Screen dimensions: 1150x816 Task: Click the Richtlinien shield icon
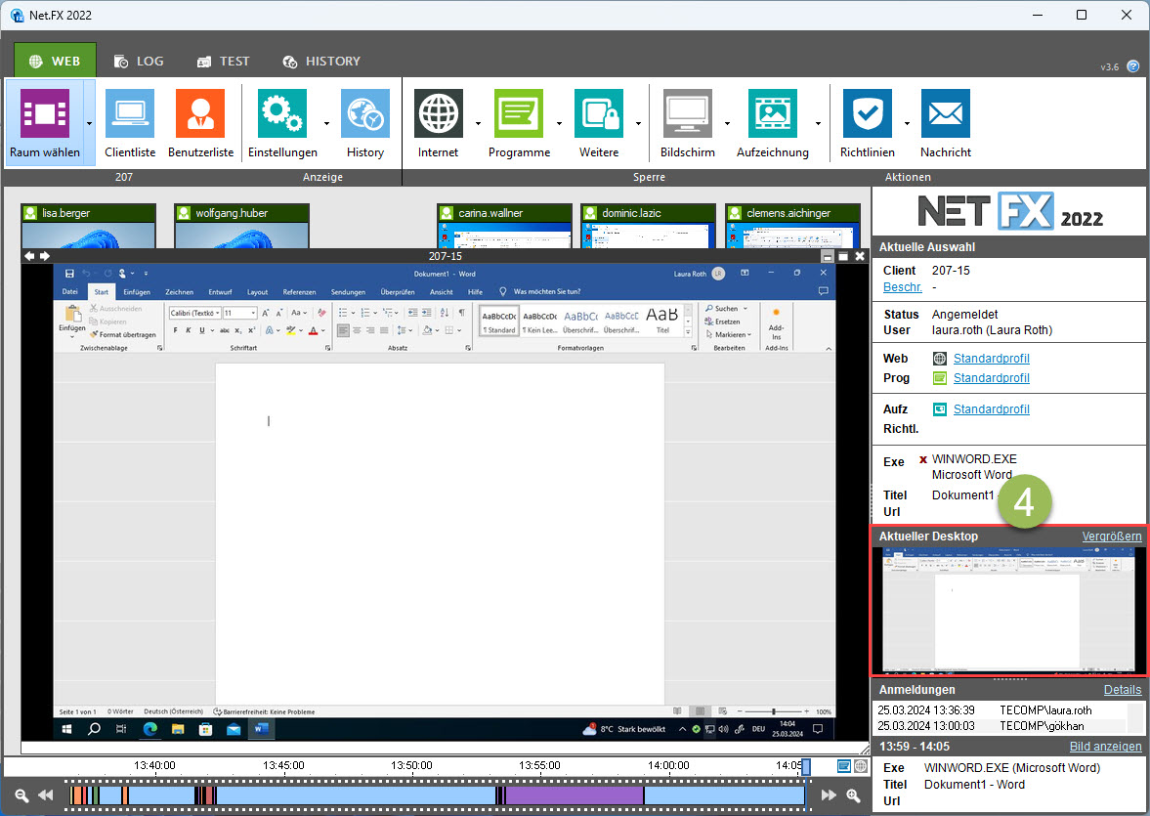click(867, 113)
